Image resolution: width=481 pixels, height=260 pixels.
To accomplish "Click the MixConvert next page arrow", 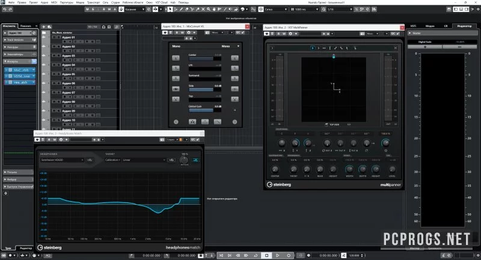I will tap(234, 122).
